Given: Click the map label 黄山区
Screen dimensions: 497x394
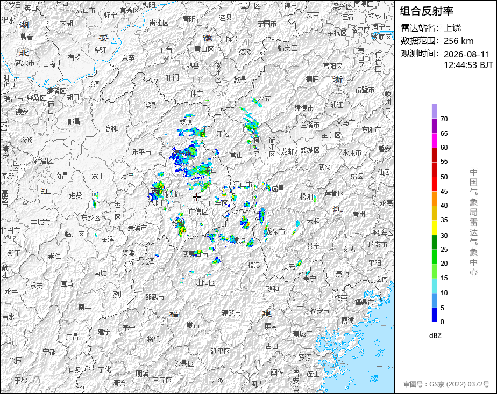Looking at the screenshot, I should coord(204,49).
